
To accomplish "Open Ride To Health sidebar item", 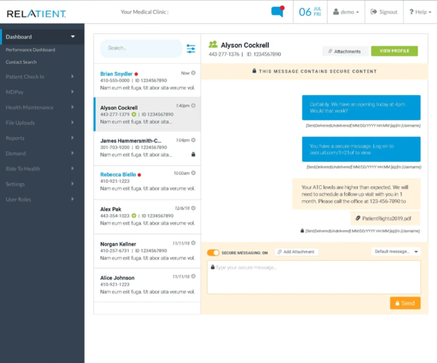I will [x=42, y=168].
